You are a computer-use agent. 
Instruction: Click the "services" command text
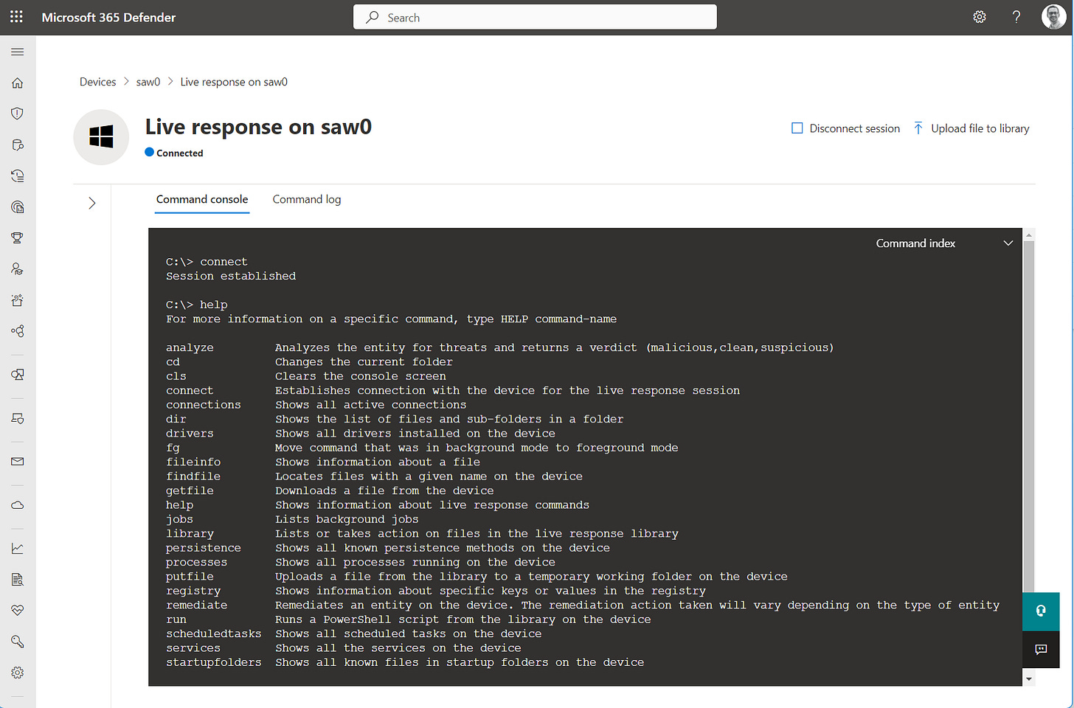pos(193,648)
